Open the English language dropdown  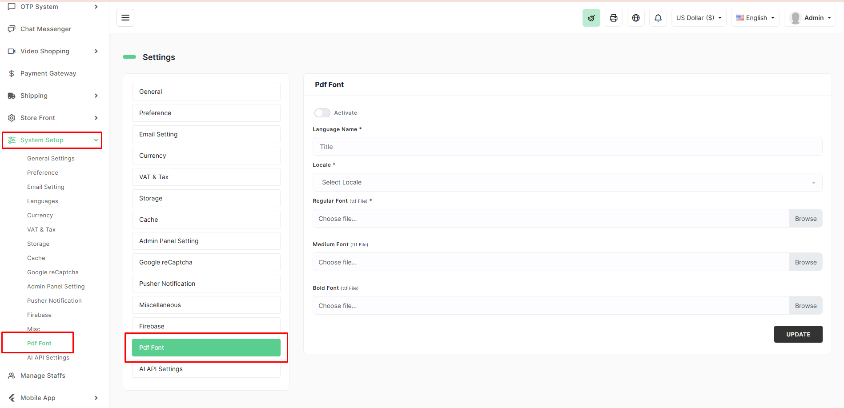click(755, 18)
